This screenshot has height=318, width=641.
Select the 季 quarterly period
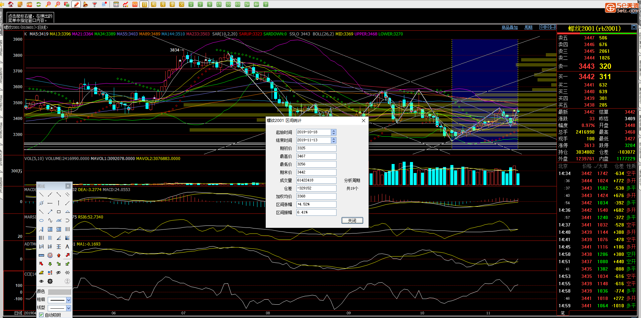tap(172, 4)
